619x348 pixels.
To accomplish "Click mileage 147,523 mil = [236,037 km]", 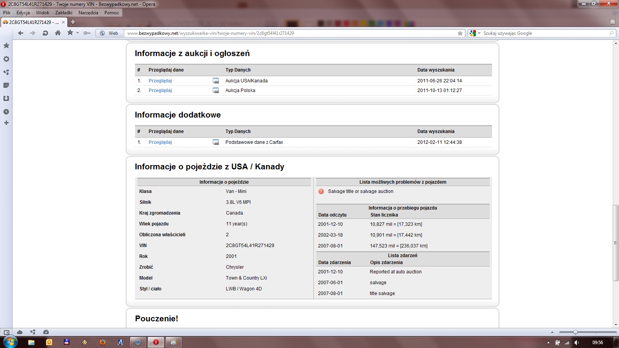I will click(399, 246).
